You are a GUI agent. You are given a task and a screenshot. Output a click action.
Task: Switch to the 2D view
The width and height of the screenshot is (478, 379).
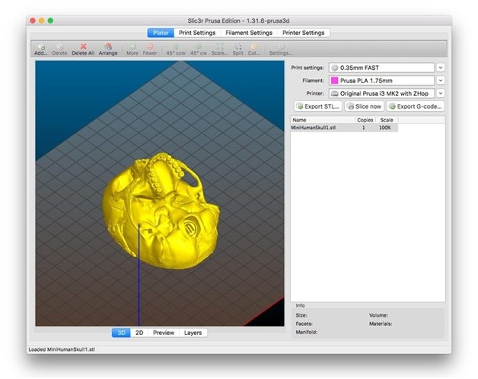[139, 333]
